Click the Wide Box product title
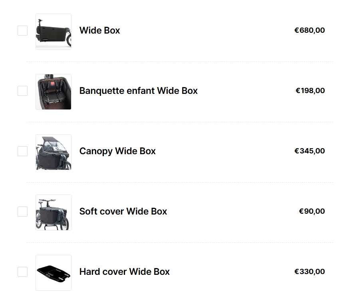This screenshot has height=300, width=355. tap(99, 30)
